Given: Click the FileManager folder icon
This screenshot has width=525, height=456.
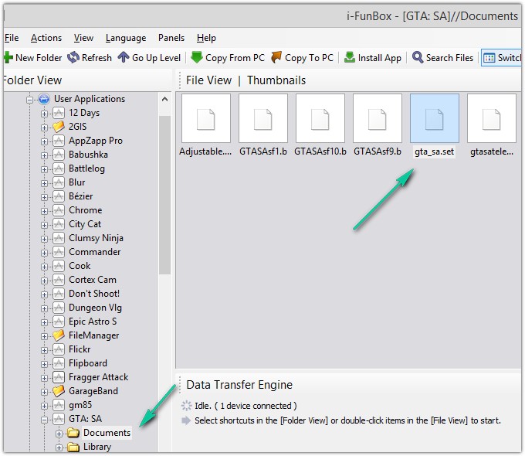Looking at the screenshot, I should (59, 335).
